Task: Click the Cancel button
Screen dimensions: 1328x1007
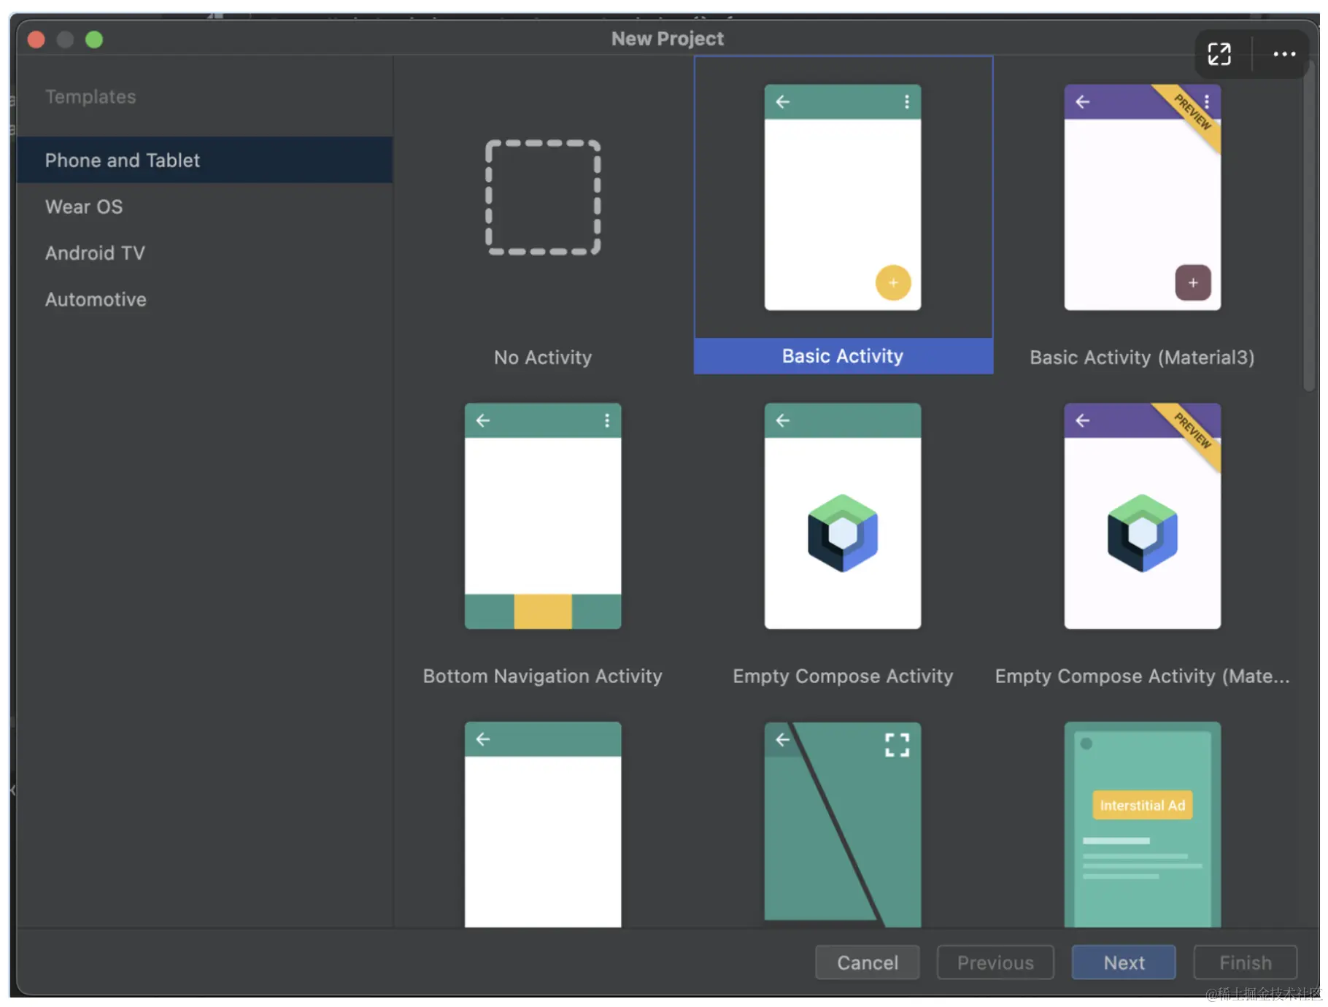Action: [868, 962]
